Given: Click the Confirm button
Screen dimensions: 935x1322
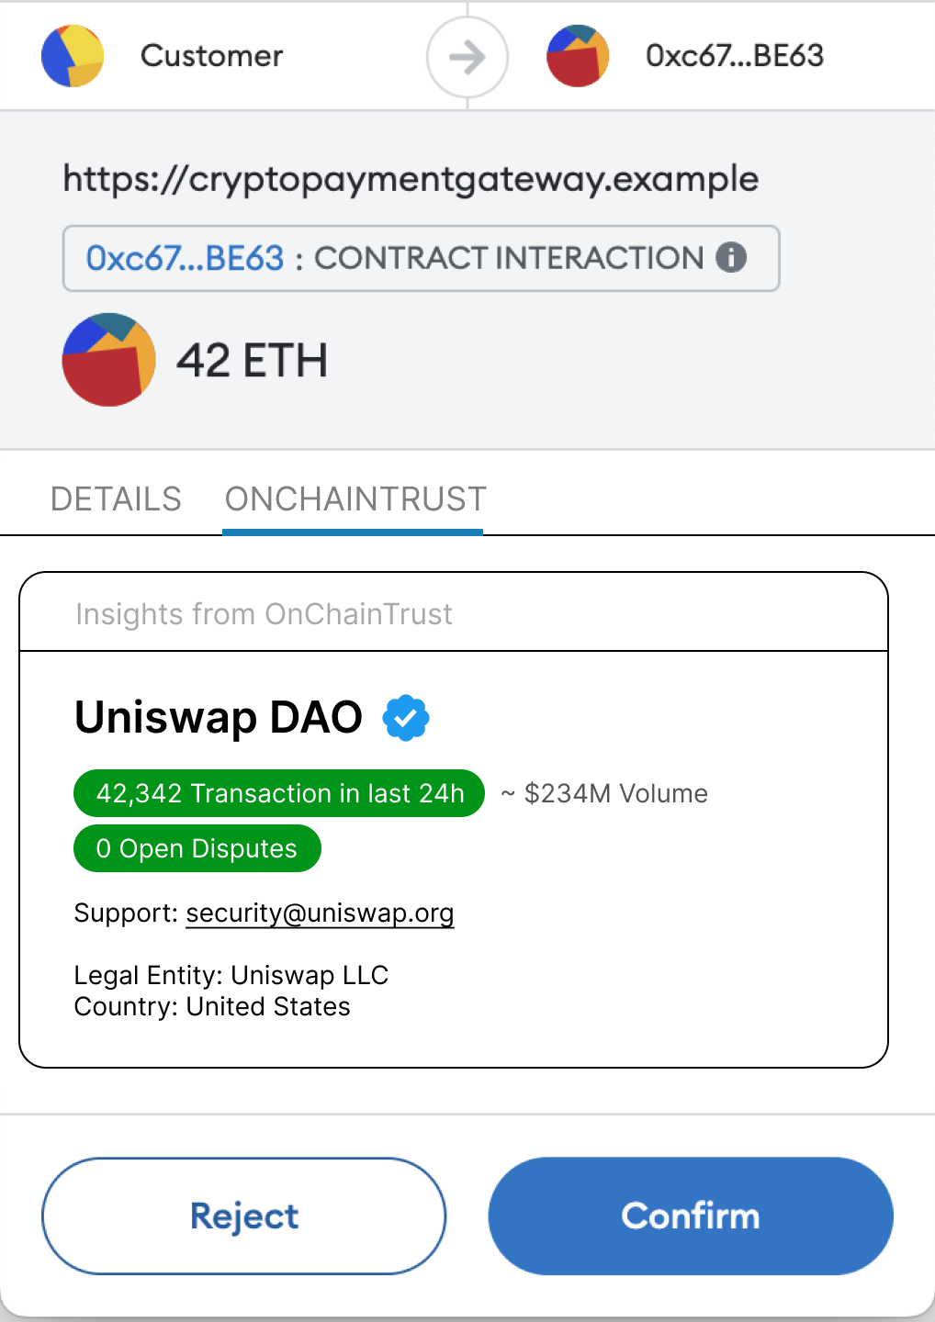Looking at the screenshot, I should click(691, 1216).
